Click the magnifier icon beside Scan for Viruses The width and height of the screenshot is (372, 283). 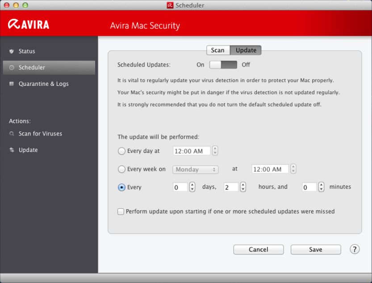[x=12, y=134]
